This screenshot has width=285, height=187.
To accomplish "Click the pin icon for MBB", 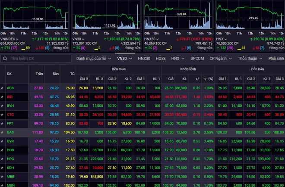I will [x=2, y=176].
